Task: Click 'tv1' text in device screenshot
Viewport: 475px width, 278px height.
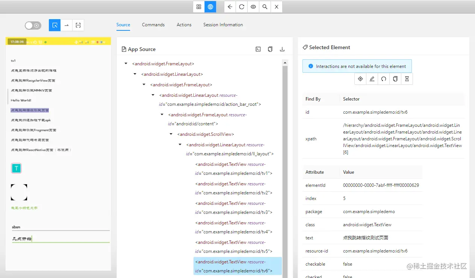Action: tap(13, 60)
